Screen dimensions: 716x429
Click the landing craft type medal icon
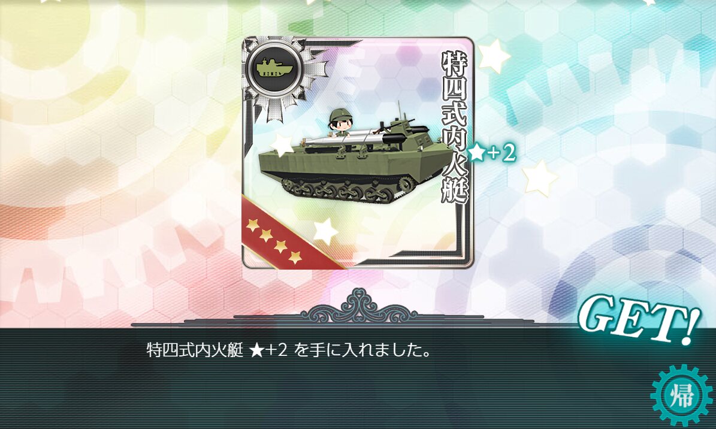273,68
